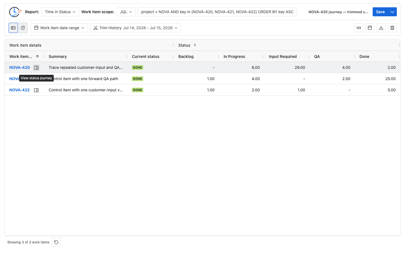405x253 pixels.
Task: Click the Work item details group header
Action: pyautogui.click(x=25, y=45)
